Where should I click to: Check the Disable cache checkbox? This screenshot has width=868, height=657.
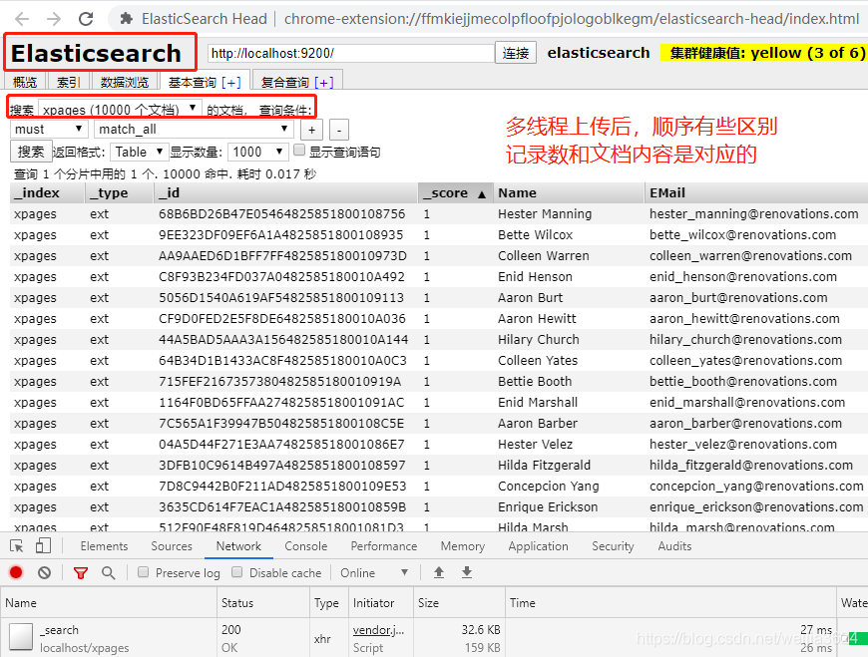pyautogui.click(x=236, y=572)
